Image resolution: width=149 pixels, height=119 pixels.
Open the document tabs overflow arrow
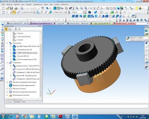click(x=147, y=24)
